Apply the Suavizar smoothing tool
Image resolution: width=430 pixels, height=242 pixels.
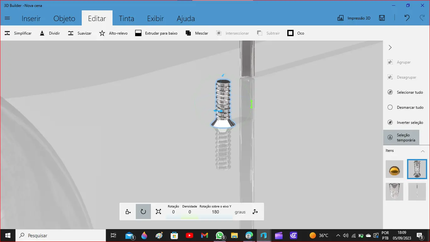pyautogui.click(x=80, y=33)
